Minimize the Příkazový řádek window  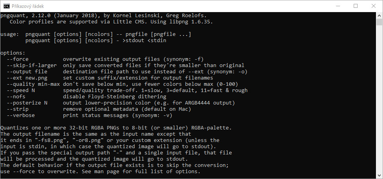(x=338, y=6)
